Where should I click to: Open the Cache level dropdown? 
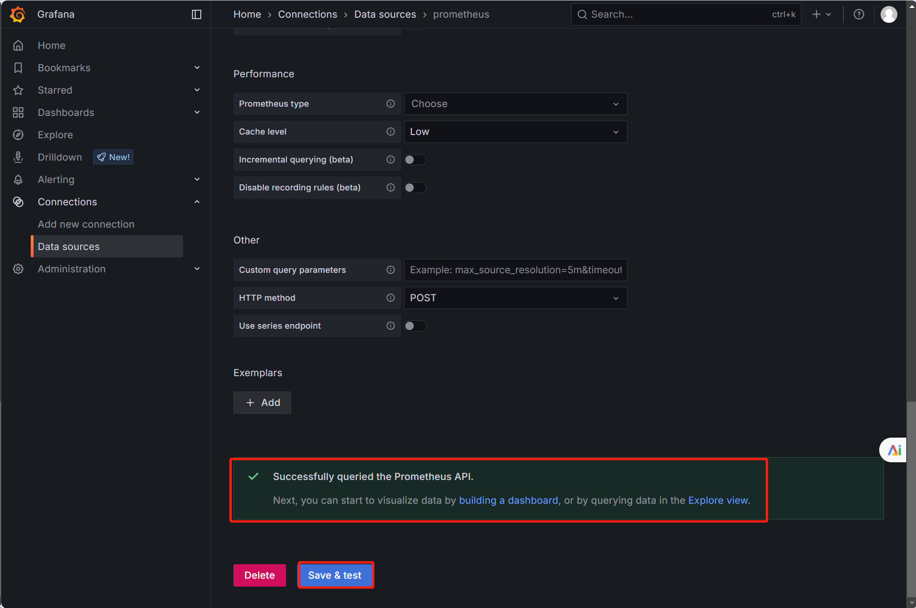tap(515, 132)
